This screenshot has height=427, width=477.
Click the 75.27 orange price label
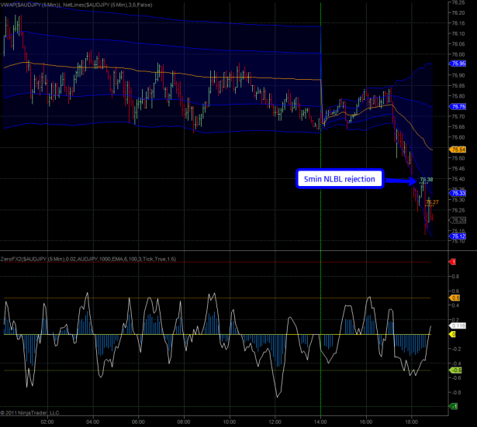pyautogui.click(x=432, y=202)
